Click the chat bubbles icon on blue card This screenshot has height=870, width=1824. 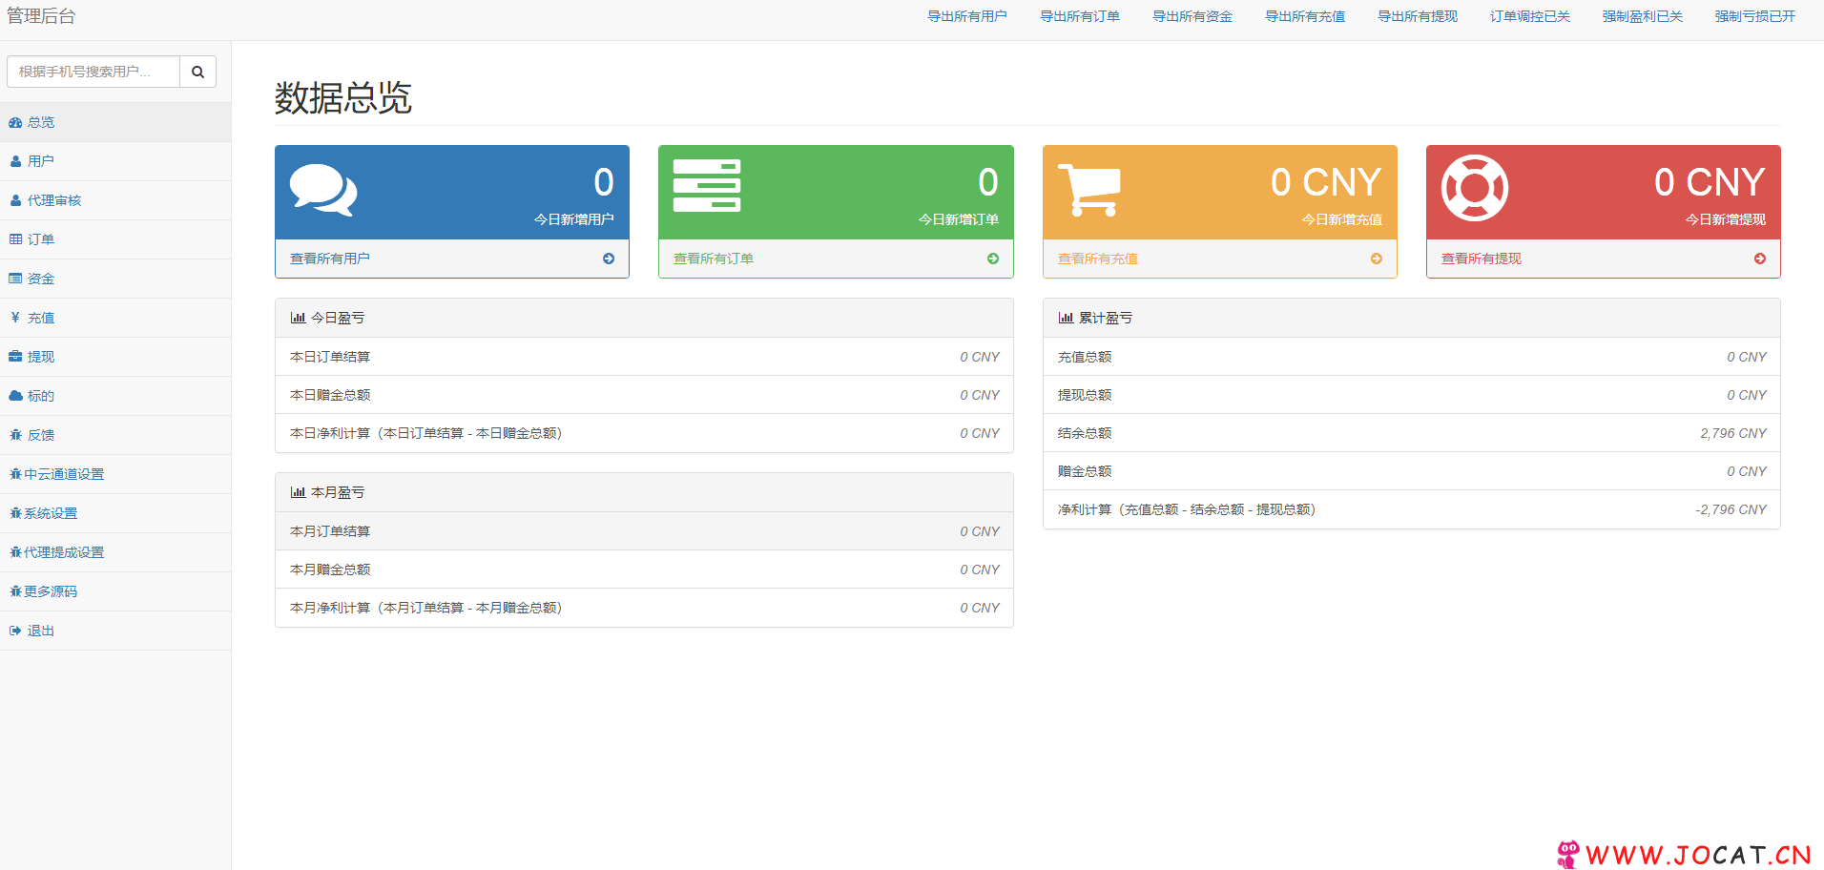pyautogui.click(x=323, y=189)
